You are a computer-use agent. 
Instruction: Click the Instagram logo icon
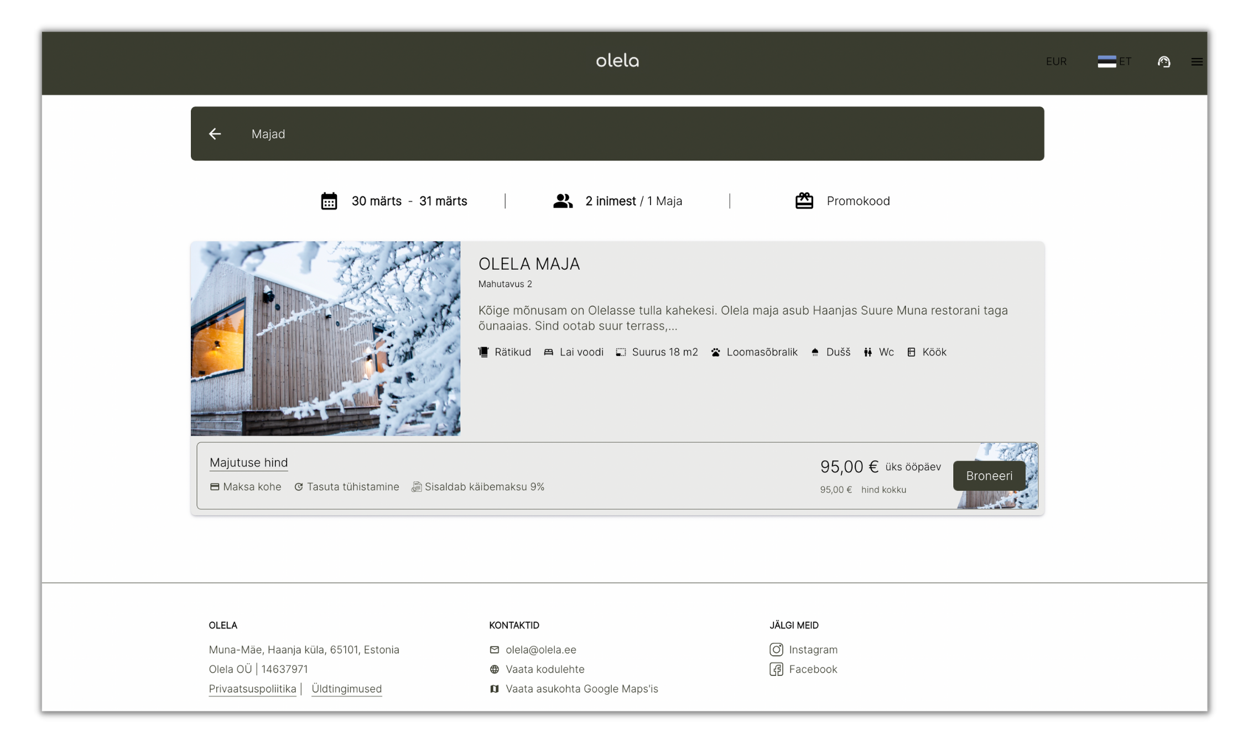click(x=776, y=649)
